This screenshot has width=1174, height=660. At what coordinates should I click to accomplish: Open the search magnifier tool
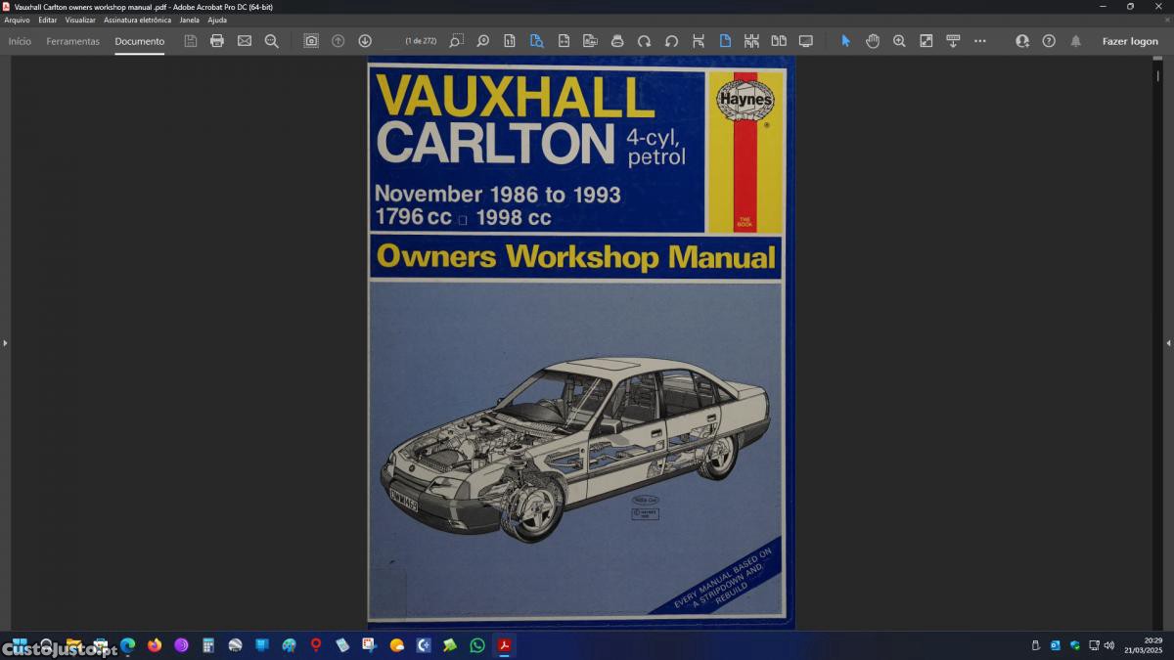coord(272,41)
